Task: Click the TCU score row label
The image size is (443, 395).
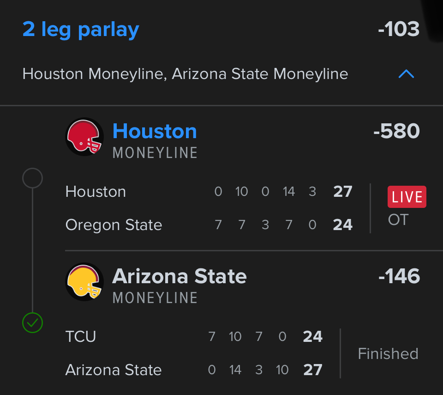Action: 81,337
